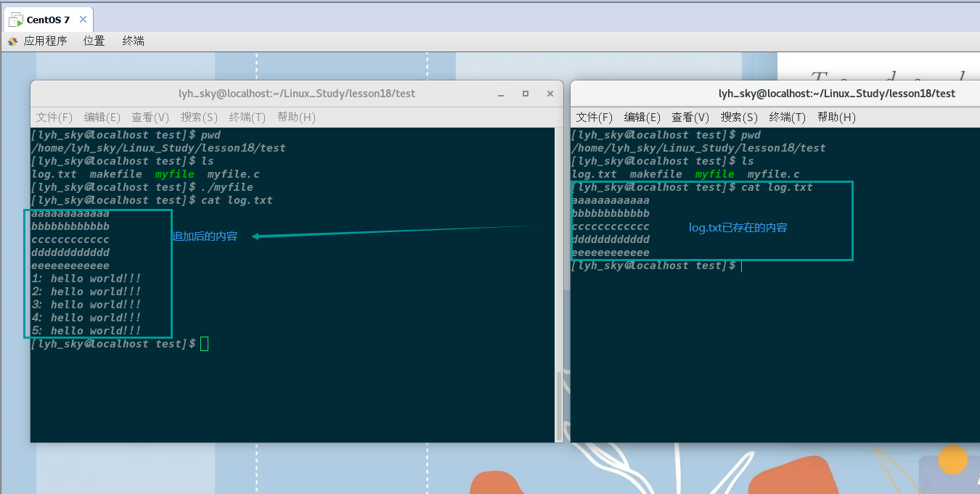
Task: Click the orange circle desktop widget
Action: (x=953, y=460)
